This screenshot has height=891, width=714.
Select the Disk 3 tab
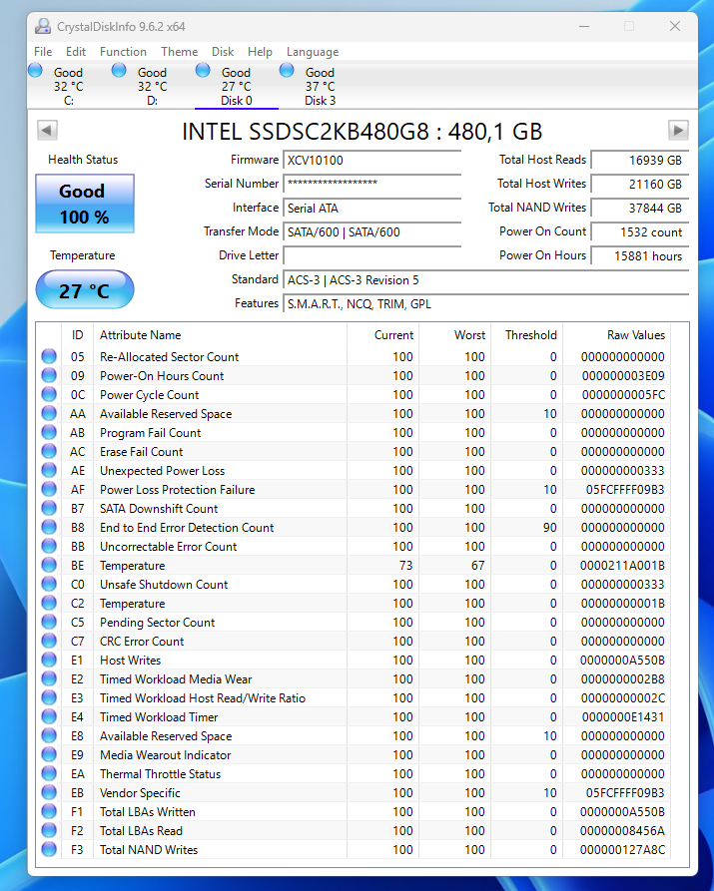click(320, 86)
